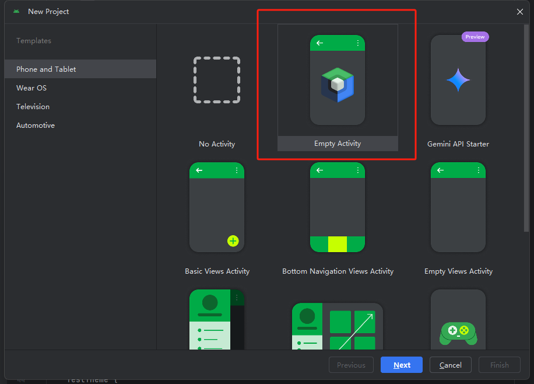Pick the Basic Views Activity template
The image size is (534, 384).
tap(217, 207)
